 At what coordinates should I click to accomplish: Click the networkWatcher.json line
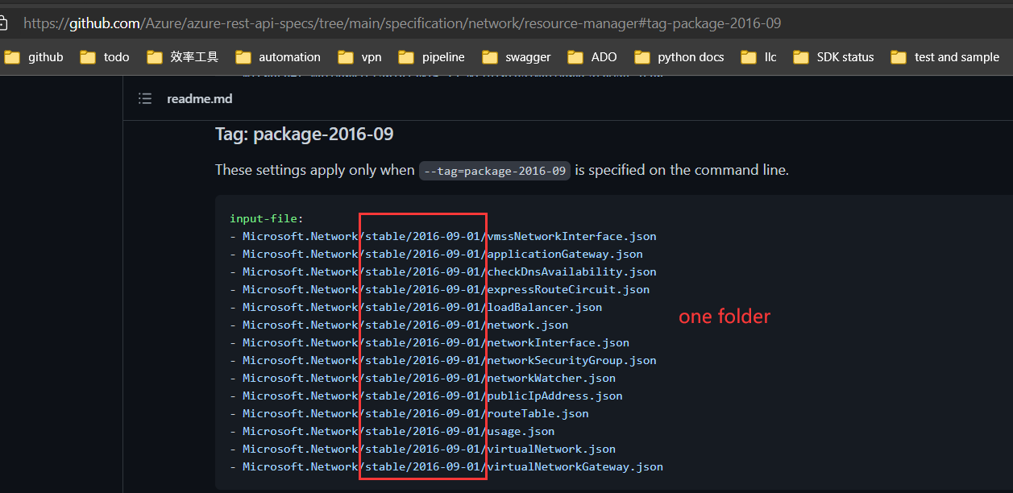pyautogui.click(x=422, y=378)
